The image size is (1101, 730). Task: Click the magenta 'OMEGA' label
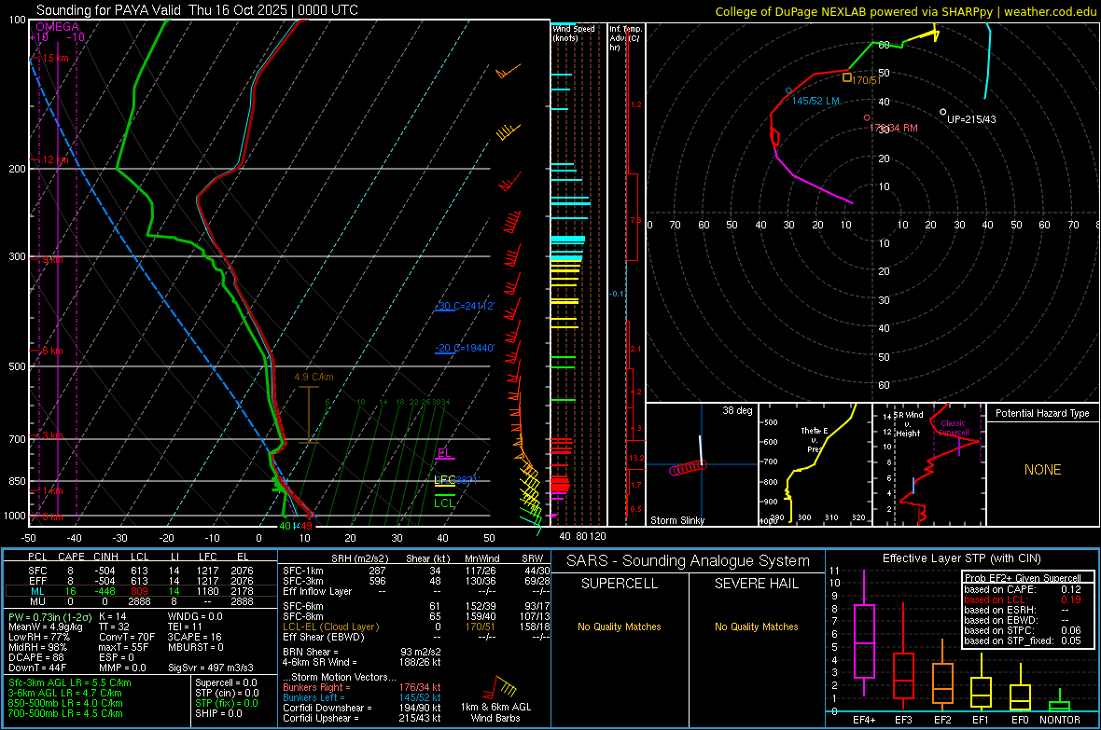pos(57,27)
